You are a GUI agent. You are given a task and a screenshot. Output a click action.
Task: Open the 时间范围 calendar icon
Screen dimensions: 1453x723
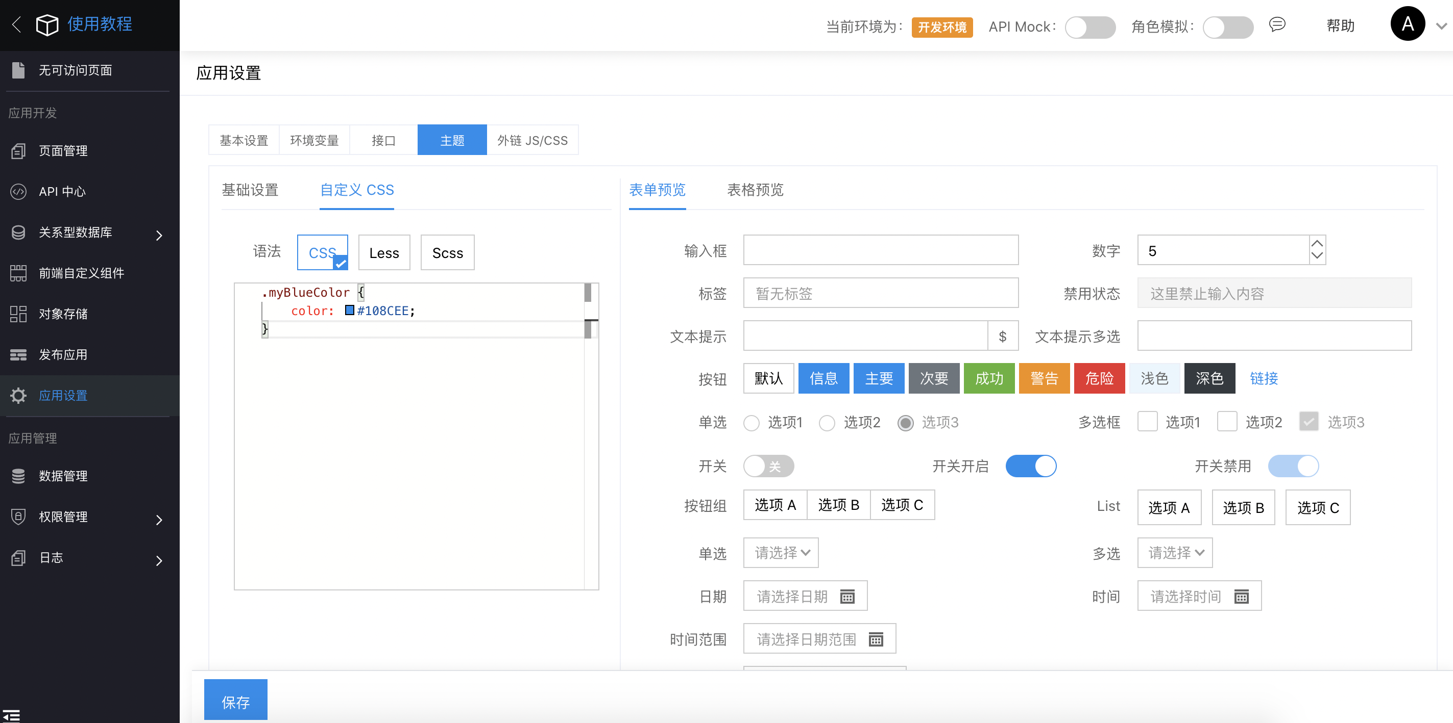(x=876, y=639)
